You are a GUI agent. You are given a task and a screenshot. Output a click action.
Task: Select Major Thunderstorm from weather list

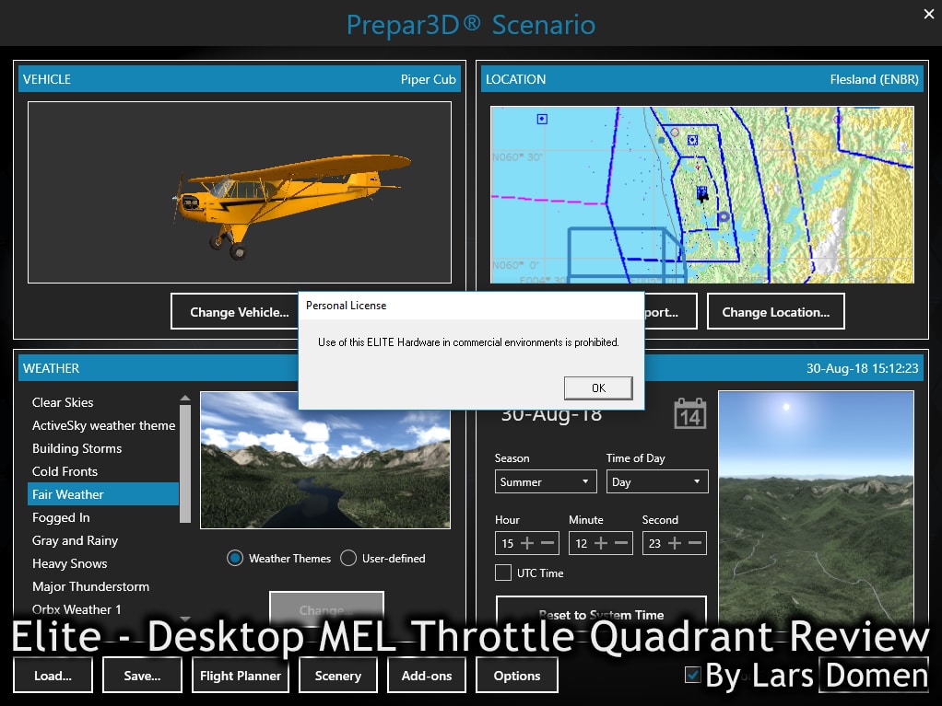coord(90,586)
